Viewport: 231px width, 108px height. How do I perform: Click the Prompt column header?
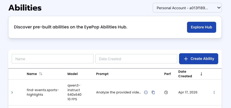pos(102,74)
